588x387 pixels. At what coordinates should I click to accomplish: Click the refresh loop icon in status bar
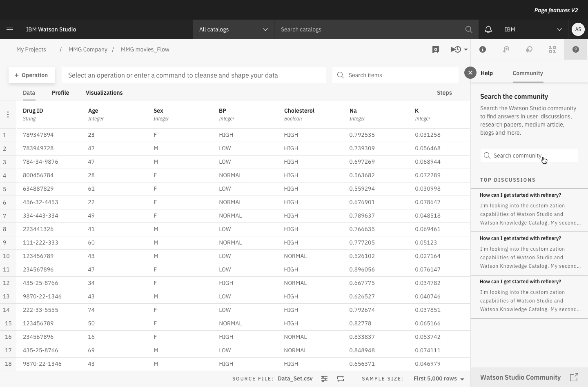click(x=341, y=379)
